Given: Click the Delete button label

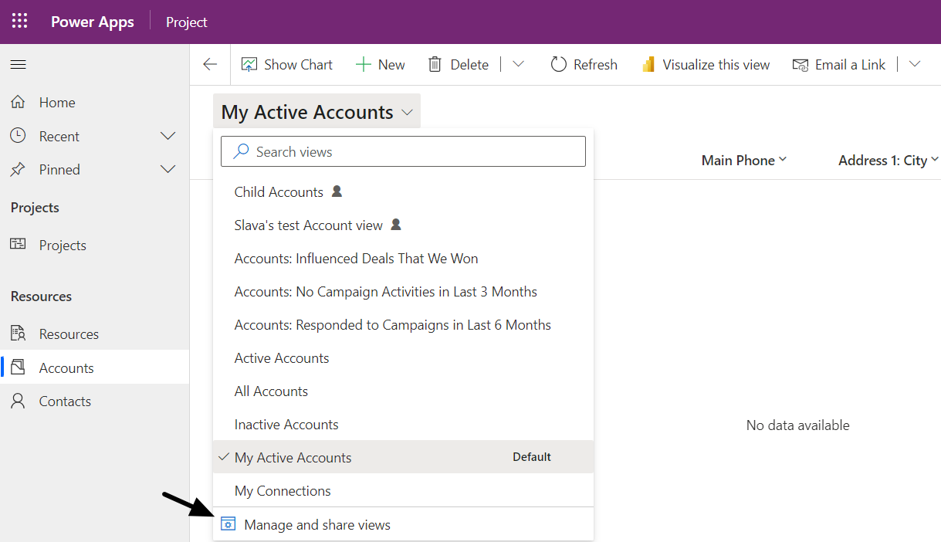Looking at the screenshot, I should (469, 65).
